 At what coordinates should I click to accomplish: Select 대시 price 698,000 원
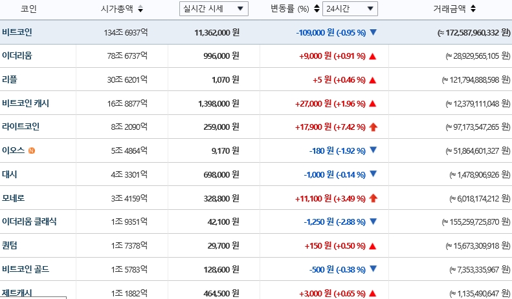(221, 174)
